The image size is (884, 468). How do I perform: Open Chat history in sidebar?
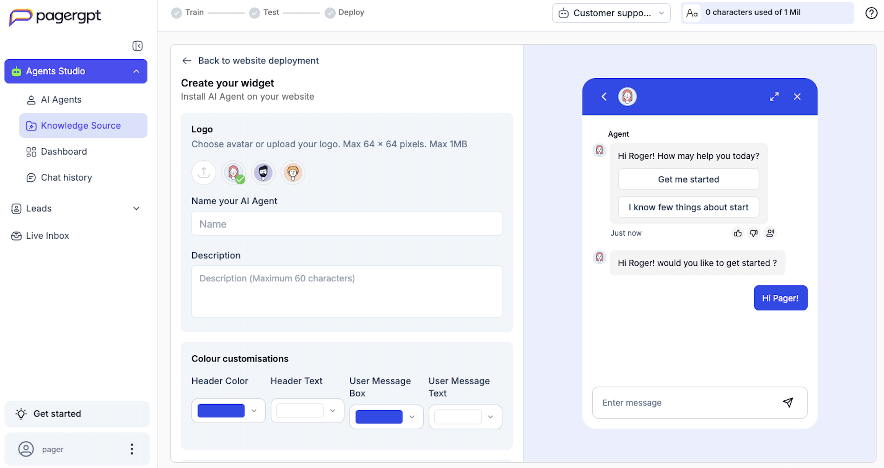coord(67,178)
